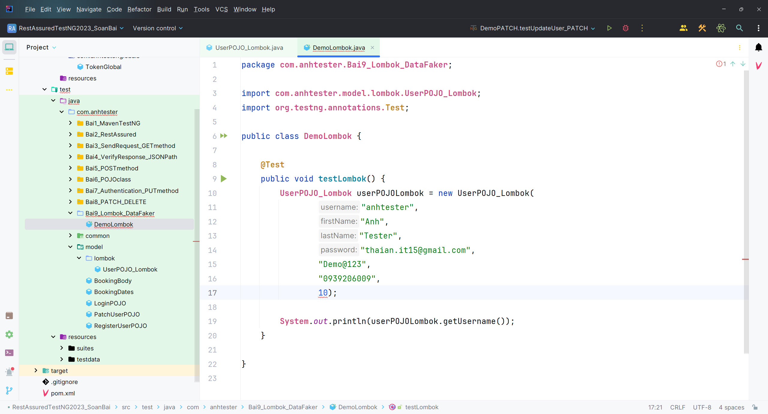
Task: Collapse the lombok folder in project tree
Action: (79, 258)
